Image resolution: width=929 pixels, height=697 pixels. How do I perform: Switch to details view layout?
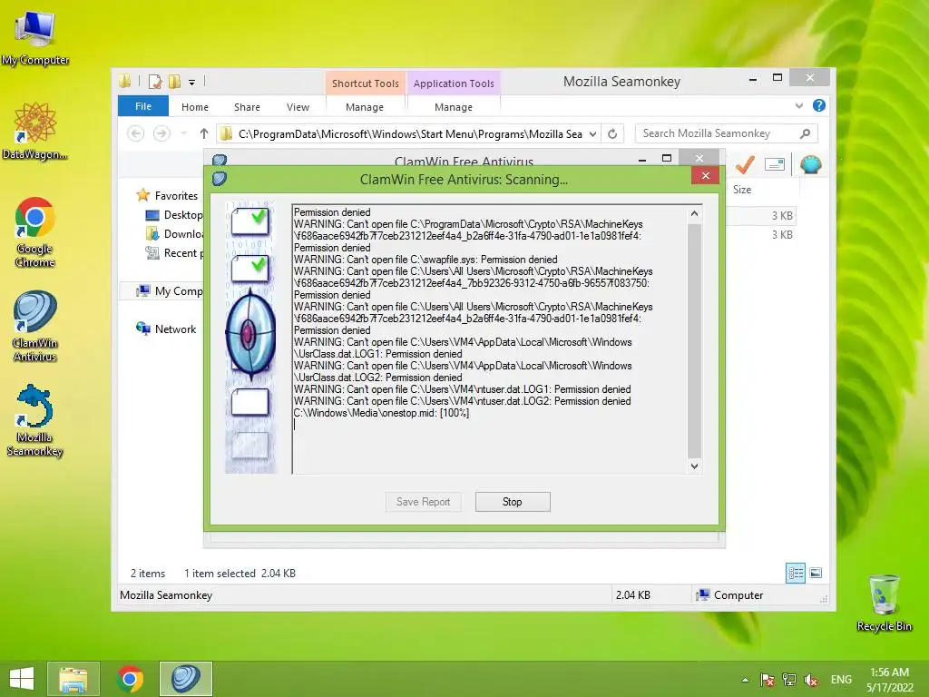coord(796,573)
